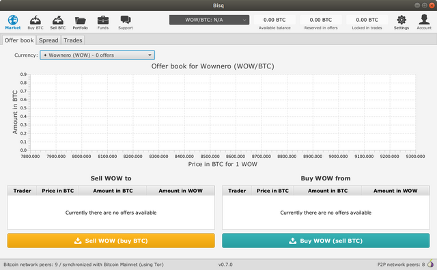The image size is (437, 270).
Task: Maximize the Bisq window
Action: tap(425, 5)
